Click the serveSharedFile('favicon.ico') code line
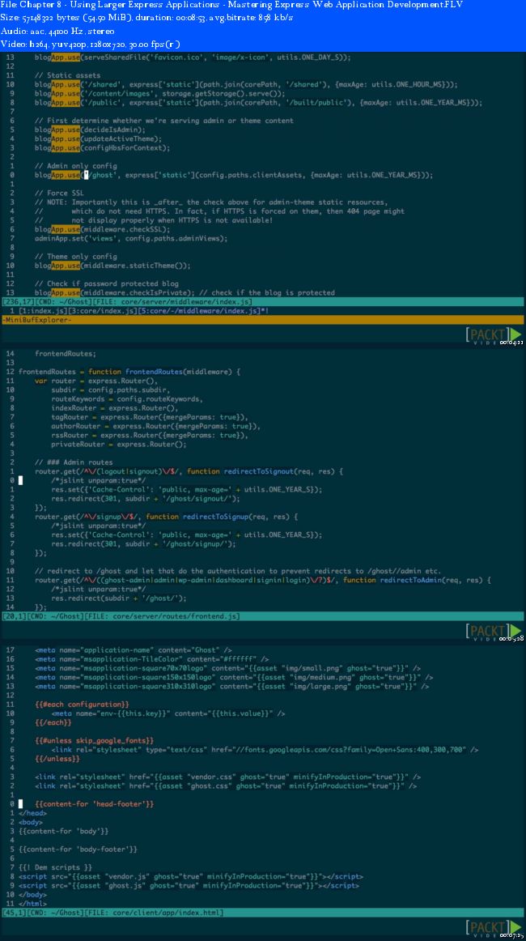The height and width of the screenshot is (941, 526). (x=193, y=57)
